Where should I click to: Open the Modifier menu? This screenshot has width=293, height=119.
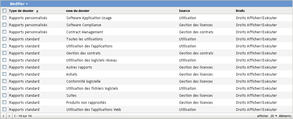pyautogui.click(x=19, y=4)
